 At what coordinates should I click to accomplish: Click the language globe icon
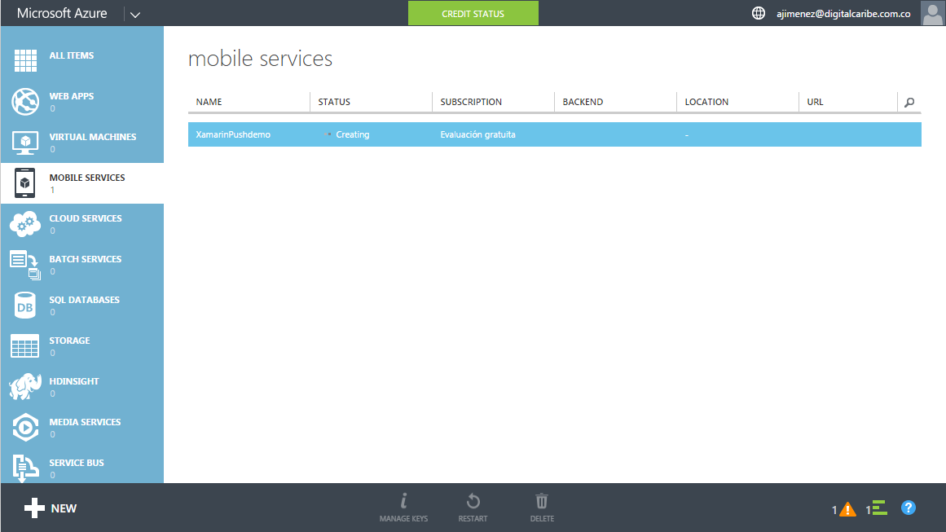point(759,13)
